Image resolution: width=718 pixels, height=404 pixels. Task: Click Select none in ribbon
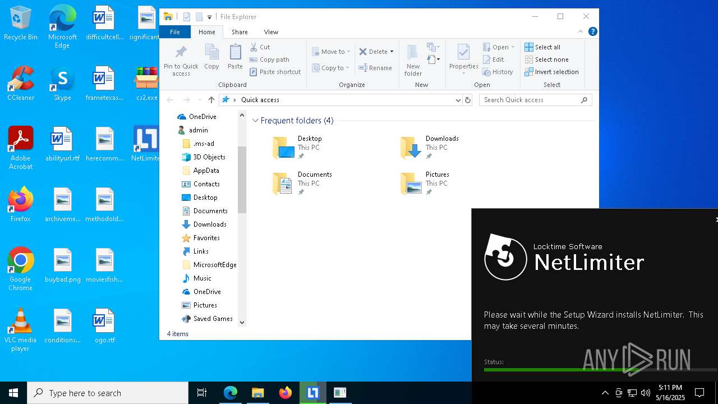[546, 59]
